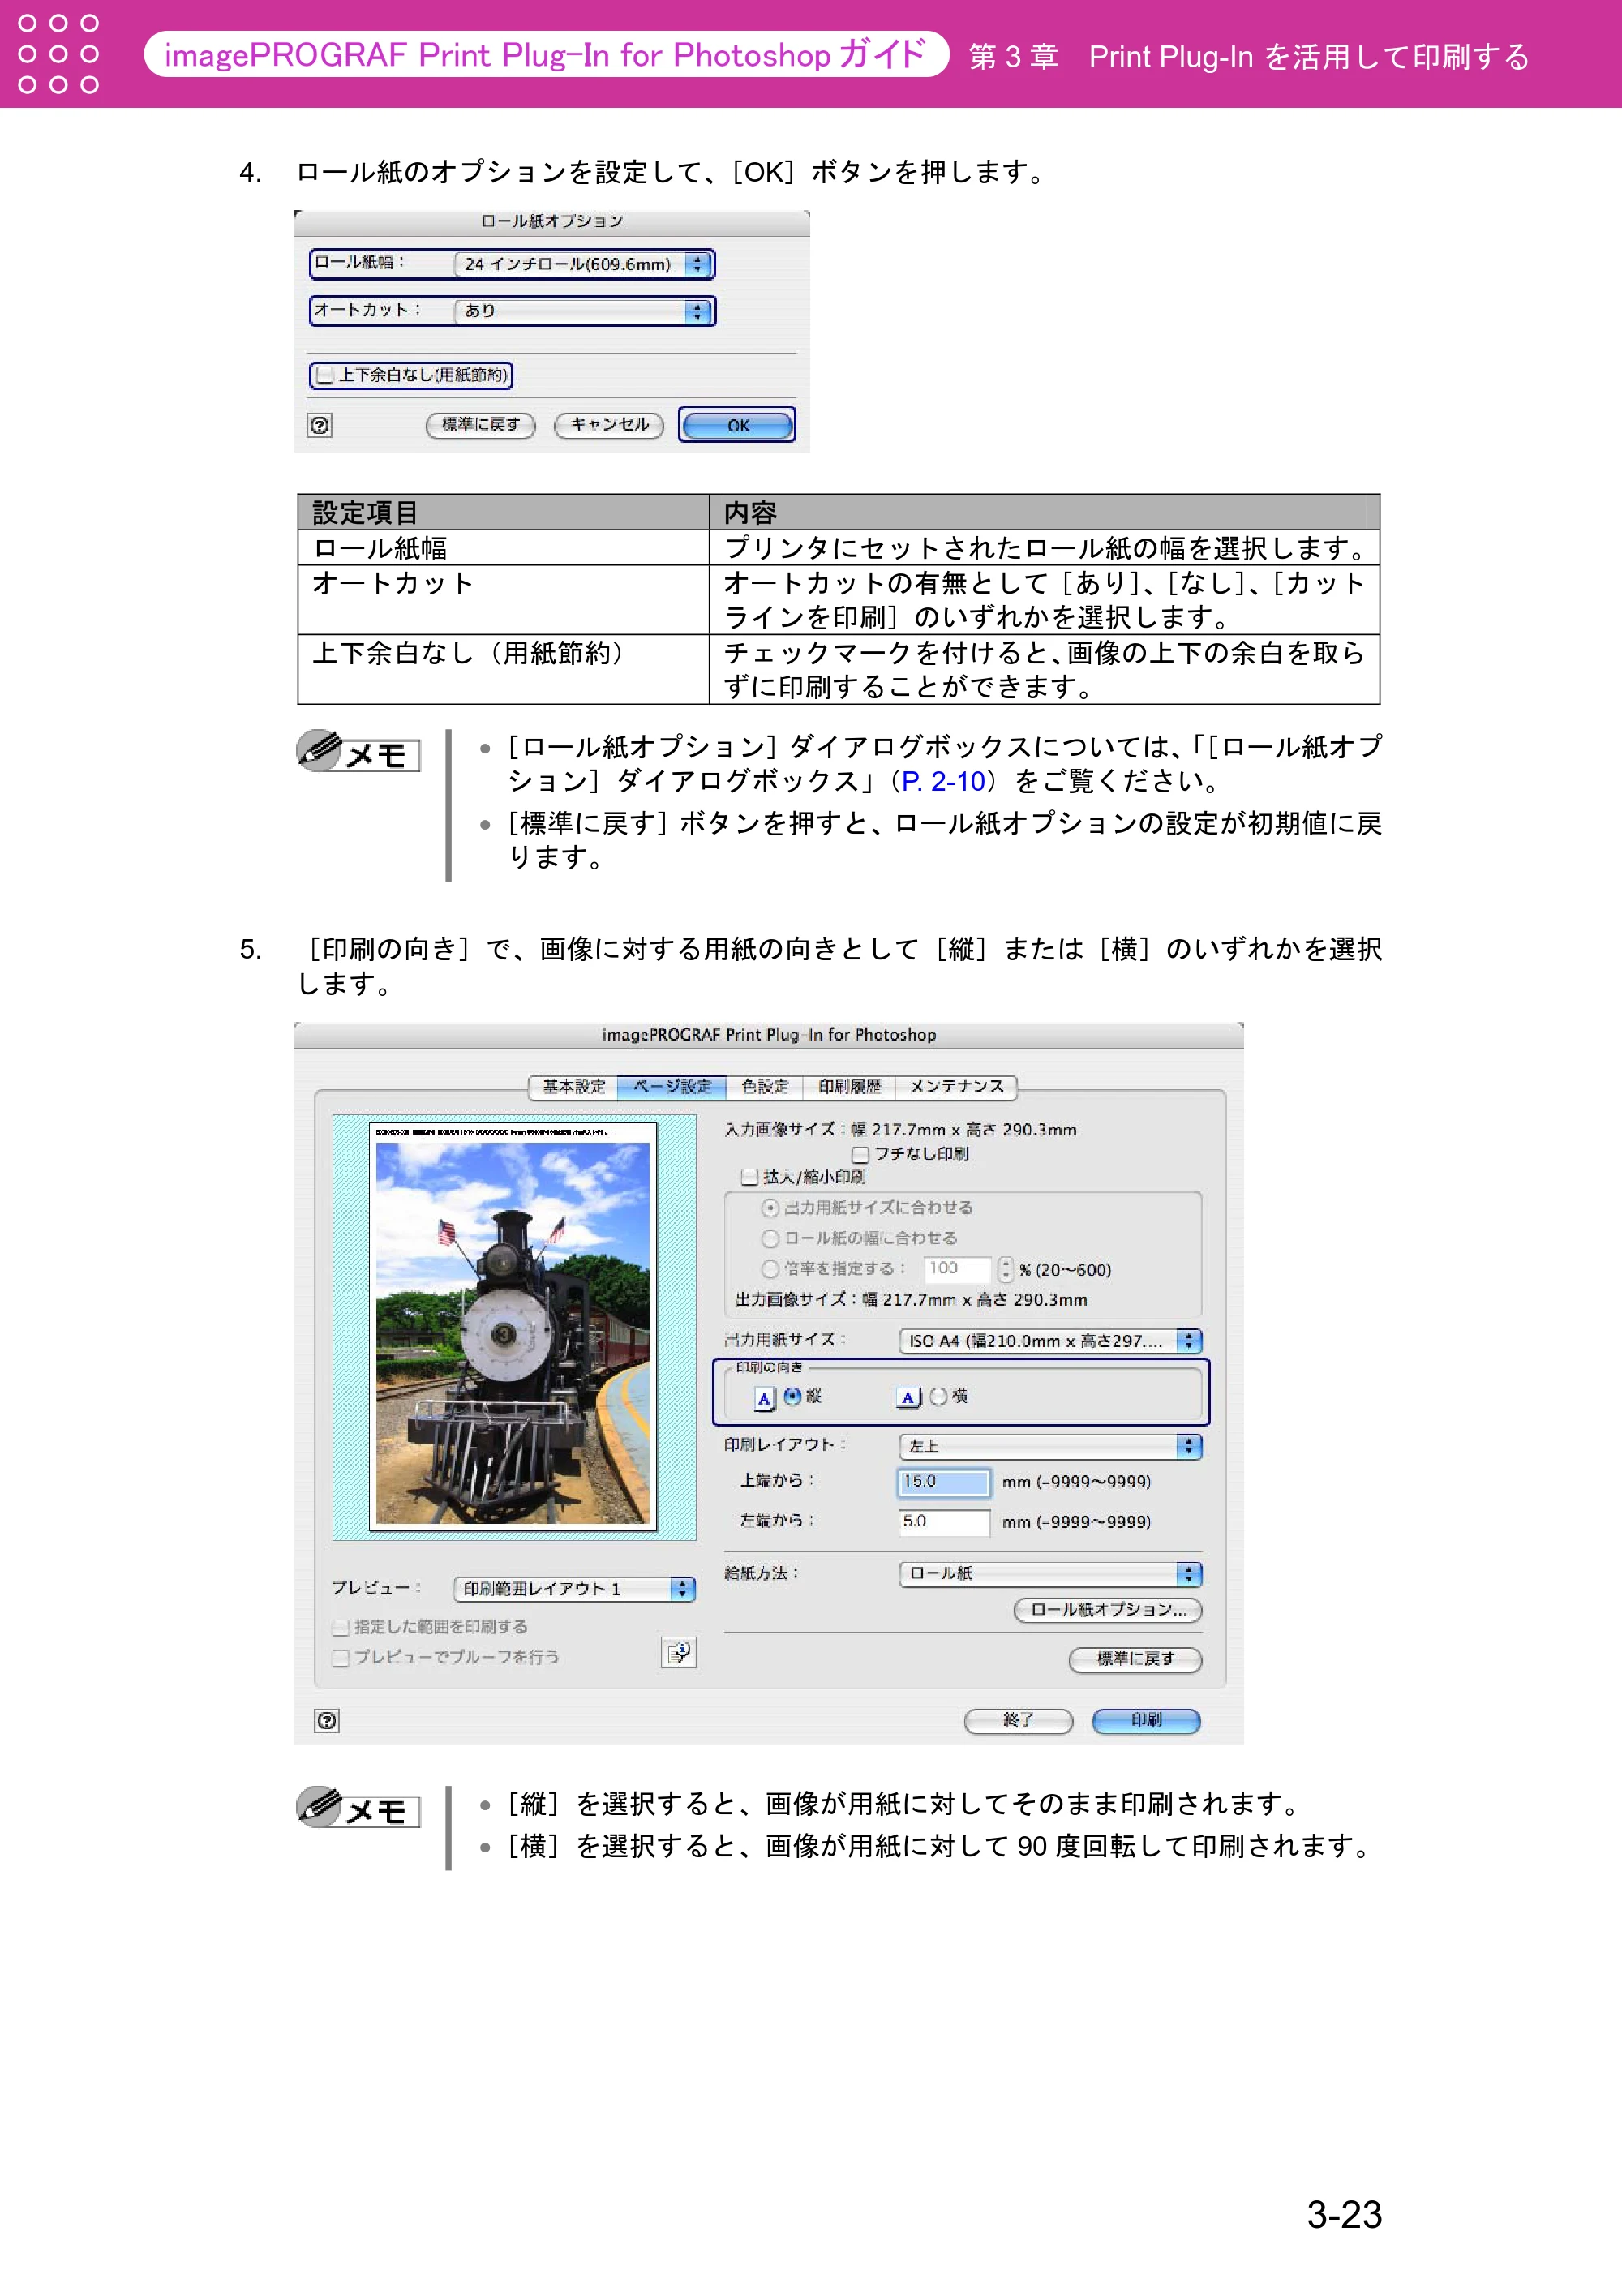This screenshot has height=2296, width=1622.
Task: Open the 給紙方法 dropdown
Action: click(x=1050, y=1574)
